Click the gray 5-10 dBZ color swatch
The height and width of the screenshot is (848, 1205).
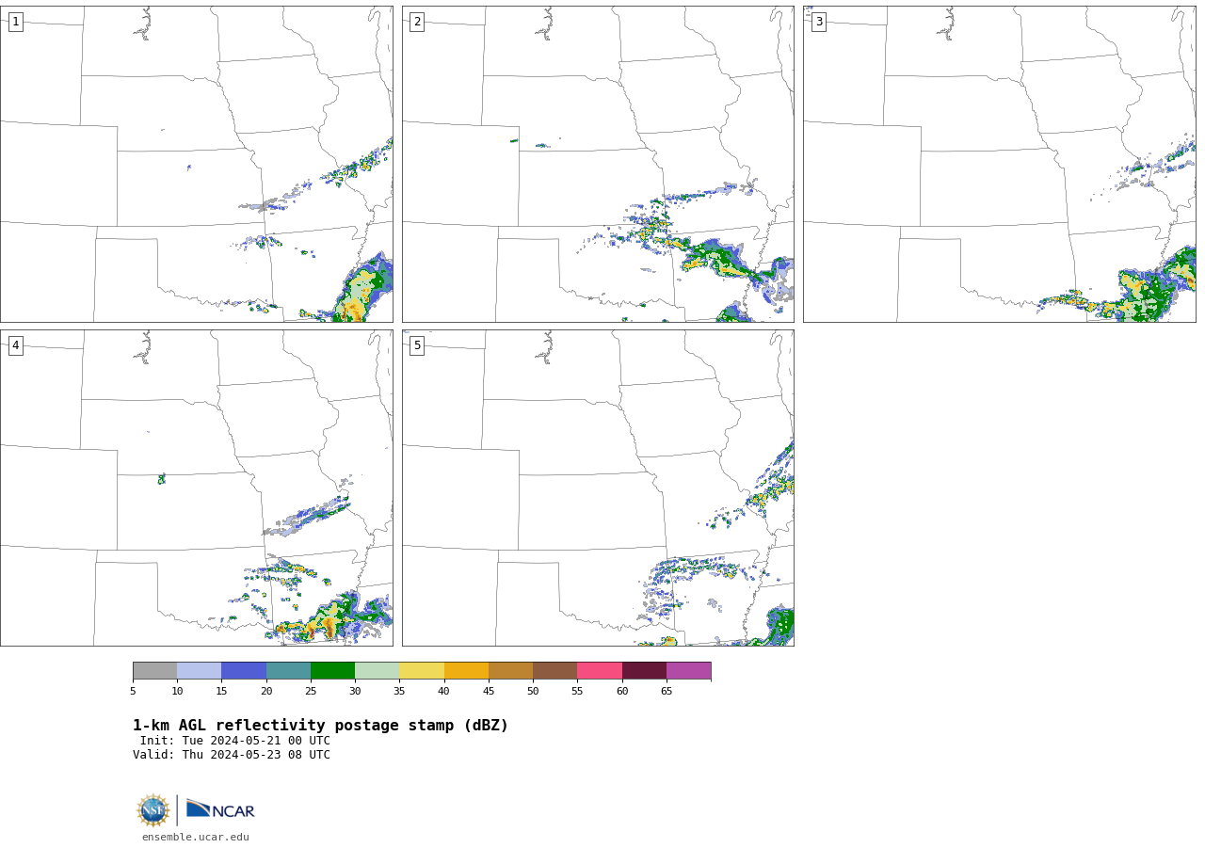pyautogui.click(x=154, y=671)
